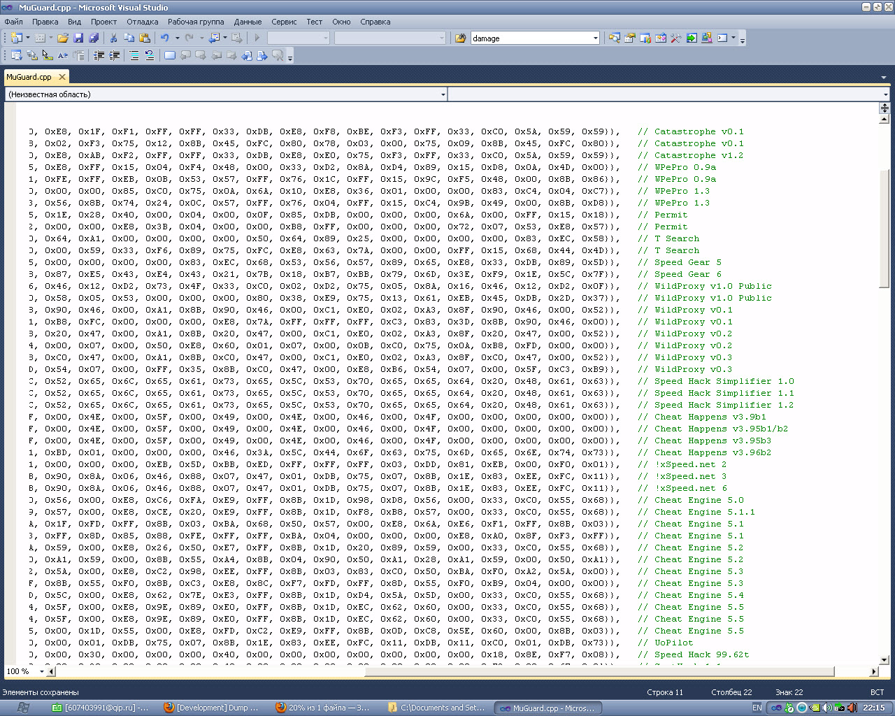Click the Find in Files icon
Image resolution: width=895 pixels, height=716 pixels.
(x=460, y=38)
